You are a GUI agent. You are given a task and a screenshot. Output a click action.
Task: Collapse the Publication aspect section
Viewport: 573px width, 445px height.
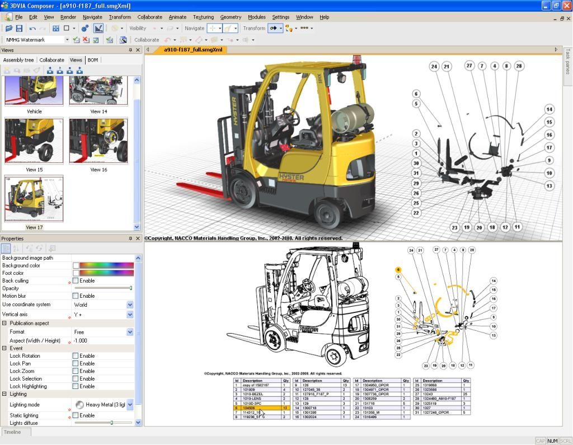pos(4,323)
